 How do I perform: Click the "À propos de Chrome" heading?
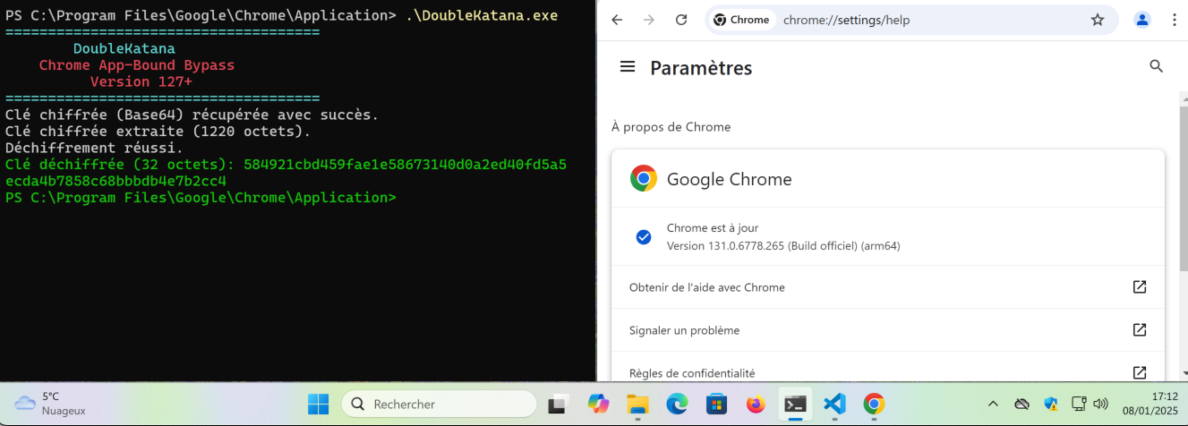(x=671, y=127)
